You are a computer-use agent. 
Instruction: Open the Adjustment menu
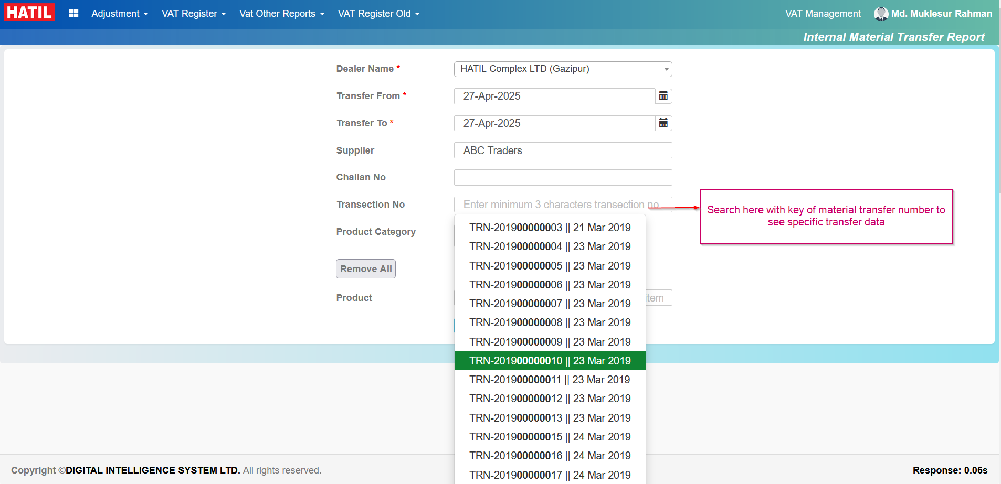pos(120,14)
